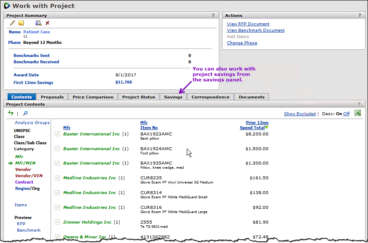This screenshot has height=243, width=368.
Task: Open the Price Comparison tab
Action: [93, 97]
